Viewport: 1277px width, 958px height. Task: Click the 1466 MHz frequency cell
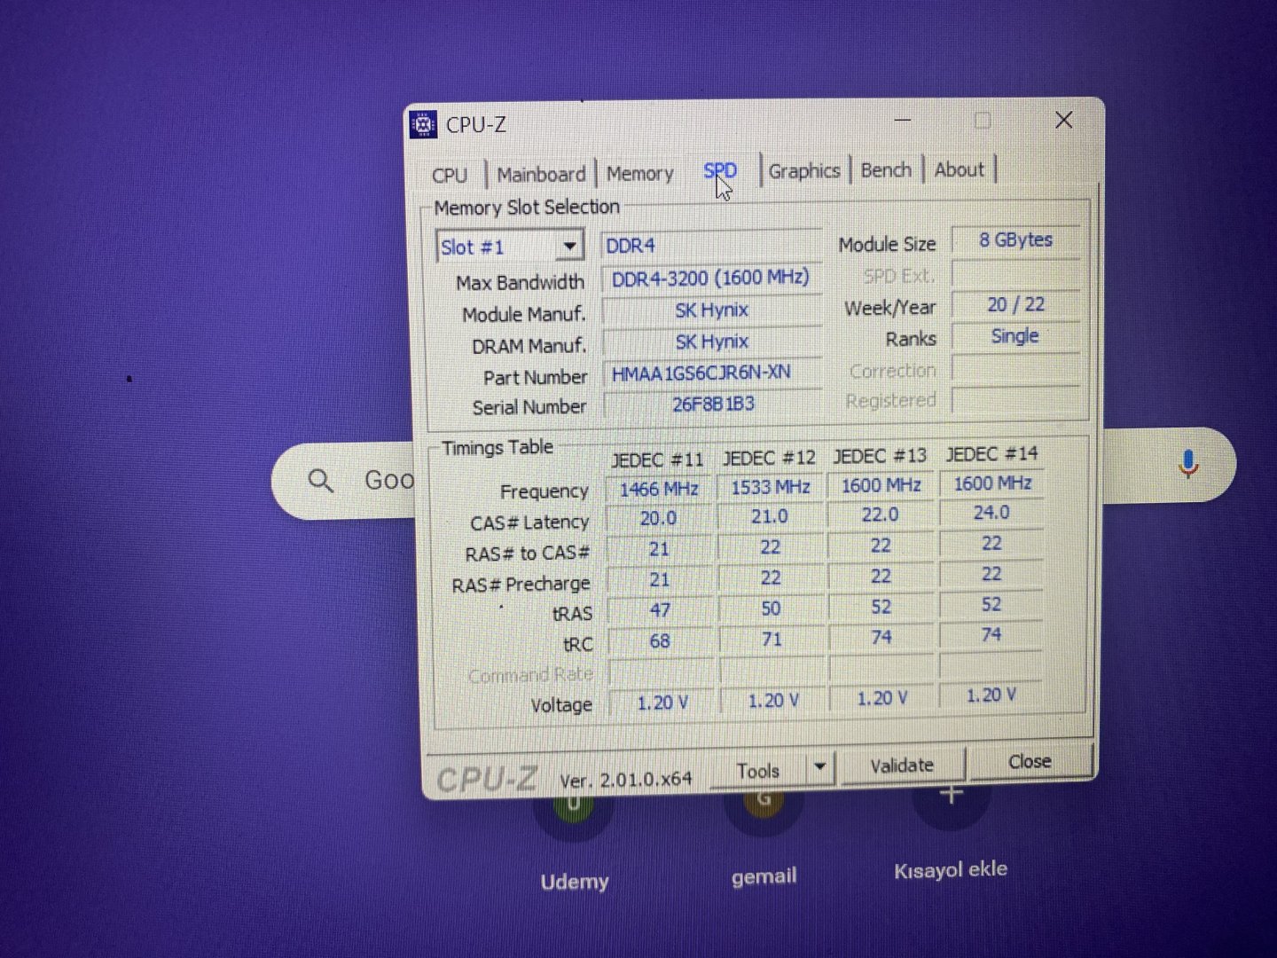click(659, 489)
